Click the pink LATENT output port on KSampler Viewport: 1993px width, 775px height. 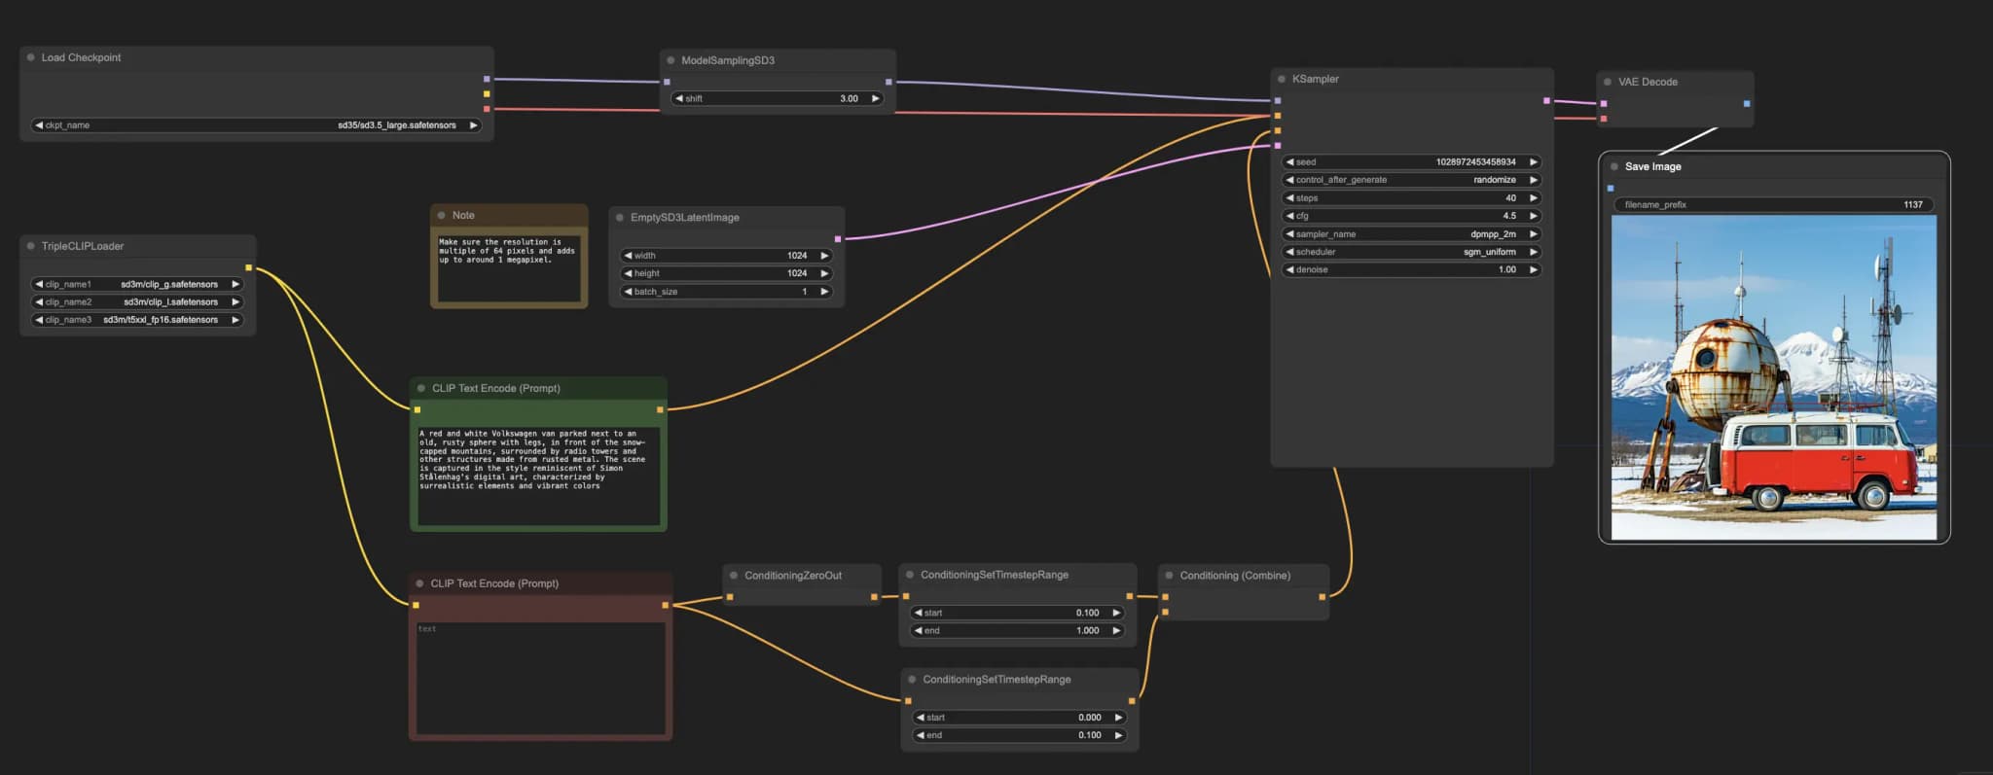point(1546,100)
